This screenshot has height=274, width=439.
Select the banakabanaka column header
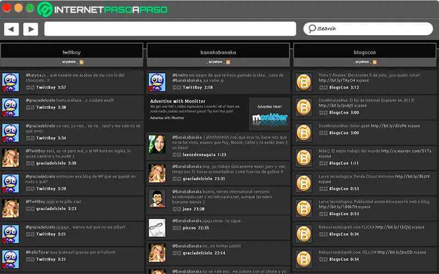tap(218, 52)
